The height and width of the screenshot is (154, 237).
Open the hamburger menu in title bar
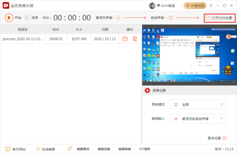(x=211, y=6)
